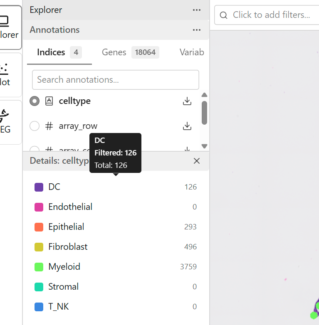Click the annotation list scroll down arrow
The width and height of the screenshot is (319, 325).
[204, 146]
